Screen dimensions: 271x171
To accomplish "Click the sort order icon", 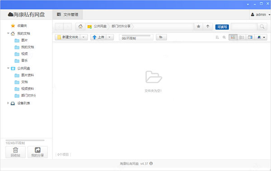I will point(217,37).
